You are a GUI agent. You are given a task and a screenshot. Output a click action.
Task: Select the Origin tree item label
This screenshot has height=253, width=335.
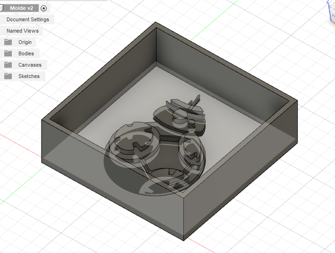click(x=25, y=42)
